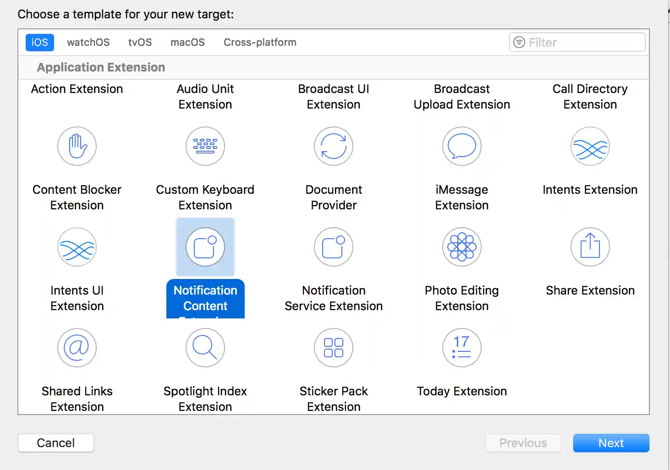This screenshot has height=470, width=670.
Task: Select the Today Extension template
Action: pos(461,348)
